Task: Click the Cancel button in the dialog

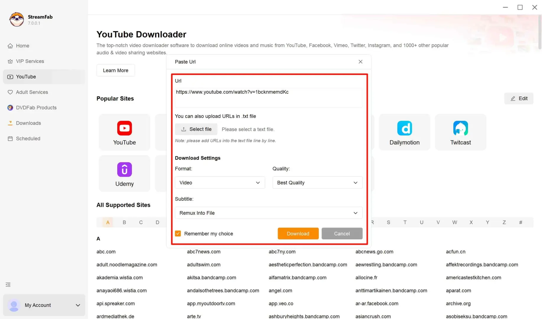Action: click(x=342, y=234)
